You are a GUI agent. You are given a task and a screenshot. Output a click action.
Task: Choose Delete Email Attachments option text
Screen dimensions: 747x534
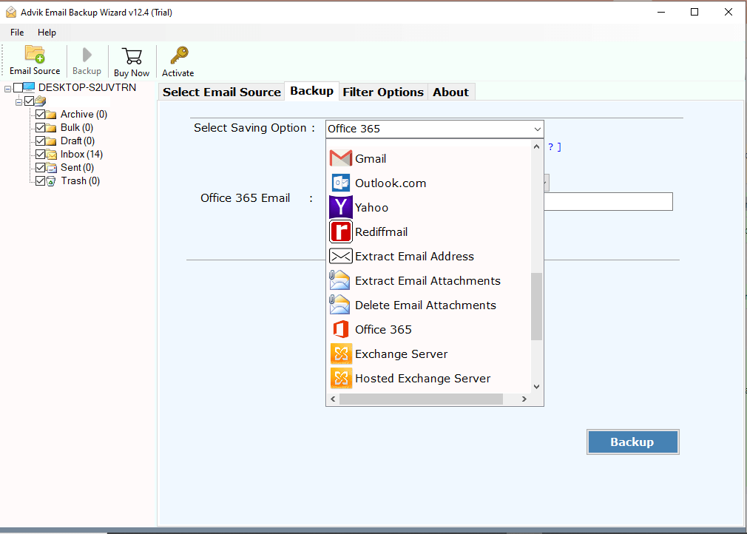coord(425,305)
